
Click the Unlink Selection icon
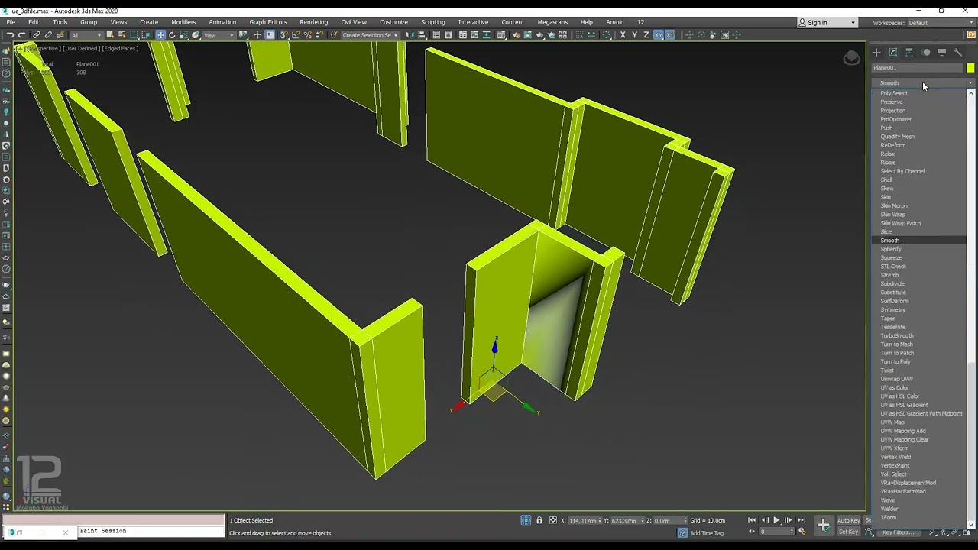48,35
